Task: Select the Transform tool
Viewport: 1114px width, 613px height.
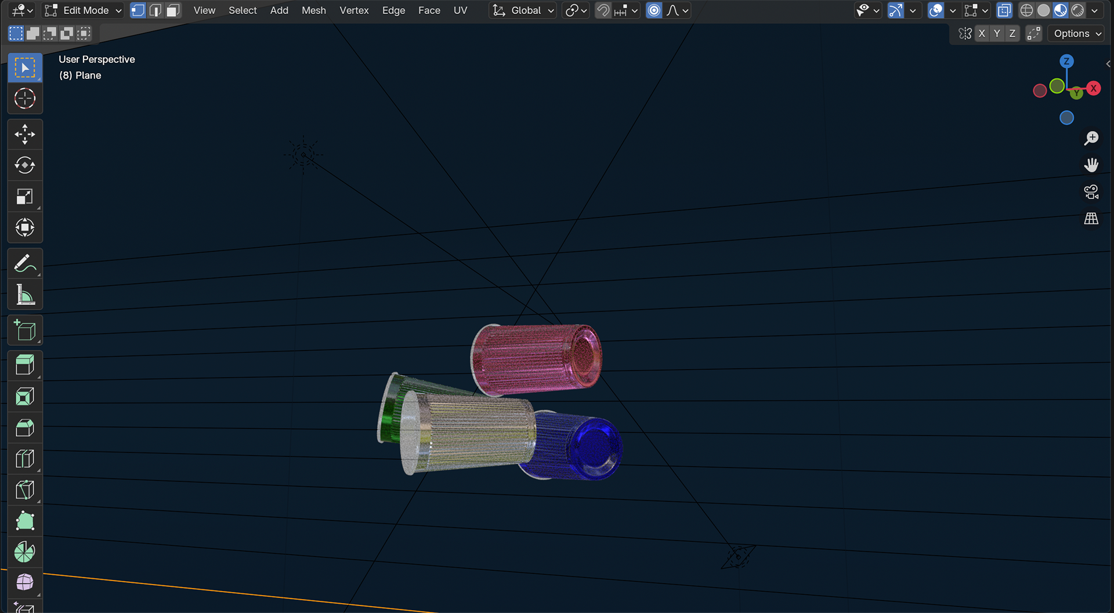Action: pos(25,227)
